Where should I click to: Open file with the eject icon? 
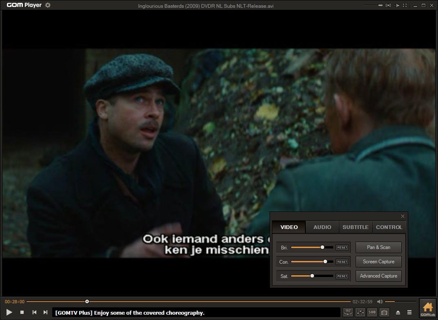(x=398, y=313)
